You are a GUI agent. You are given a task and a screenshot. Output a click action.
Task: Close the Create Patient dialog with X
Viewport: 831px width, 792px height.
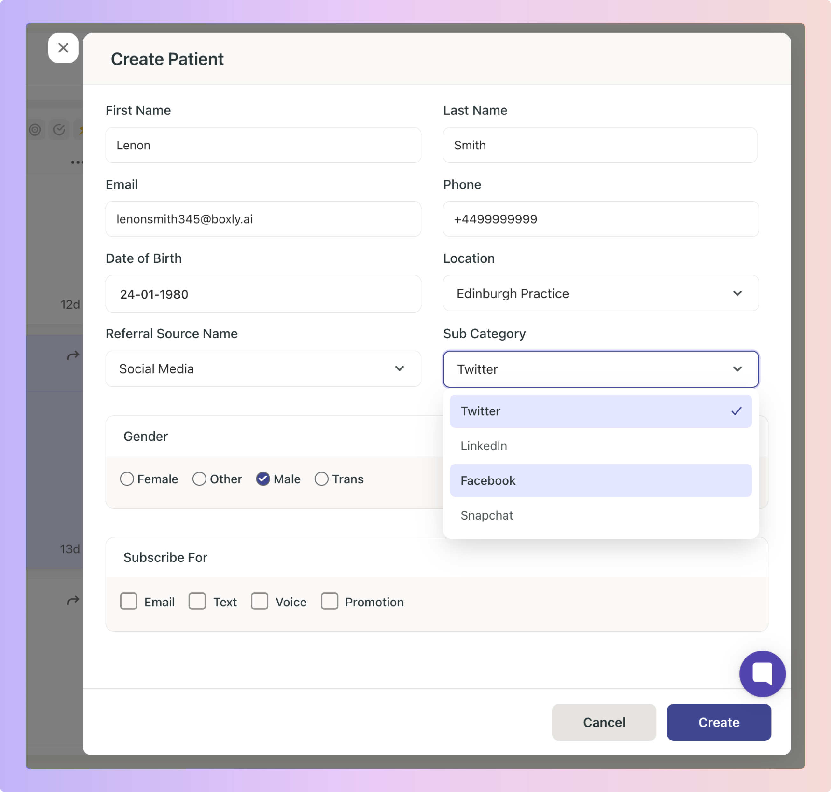pos(63,48)
